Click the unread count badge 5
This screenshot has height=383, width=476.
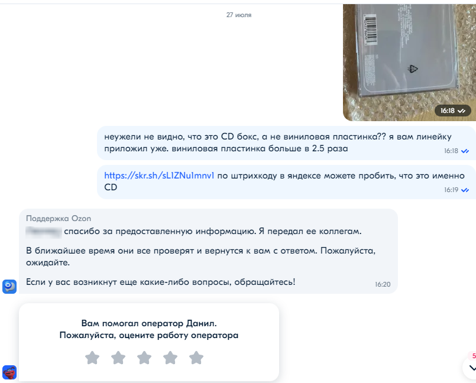[x=473, y=356]
